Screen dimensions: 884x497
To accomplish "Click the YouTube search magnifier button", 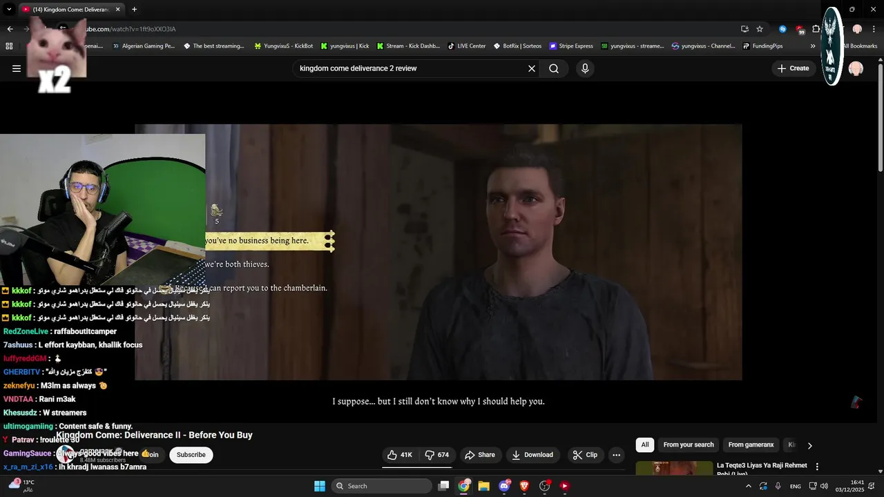I will 554,68.
